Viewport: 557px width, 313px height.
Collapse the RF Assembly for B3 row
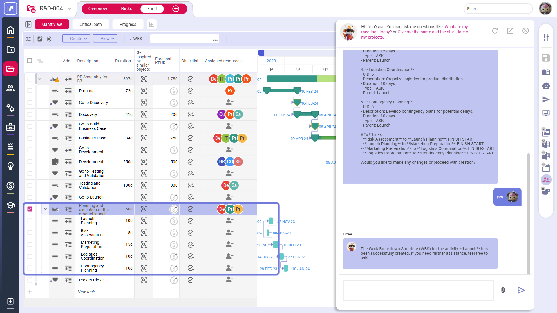point(40,79)
